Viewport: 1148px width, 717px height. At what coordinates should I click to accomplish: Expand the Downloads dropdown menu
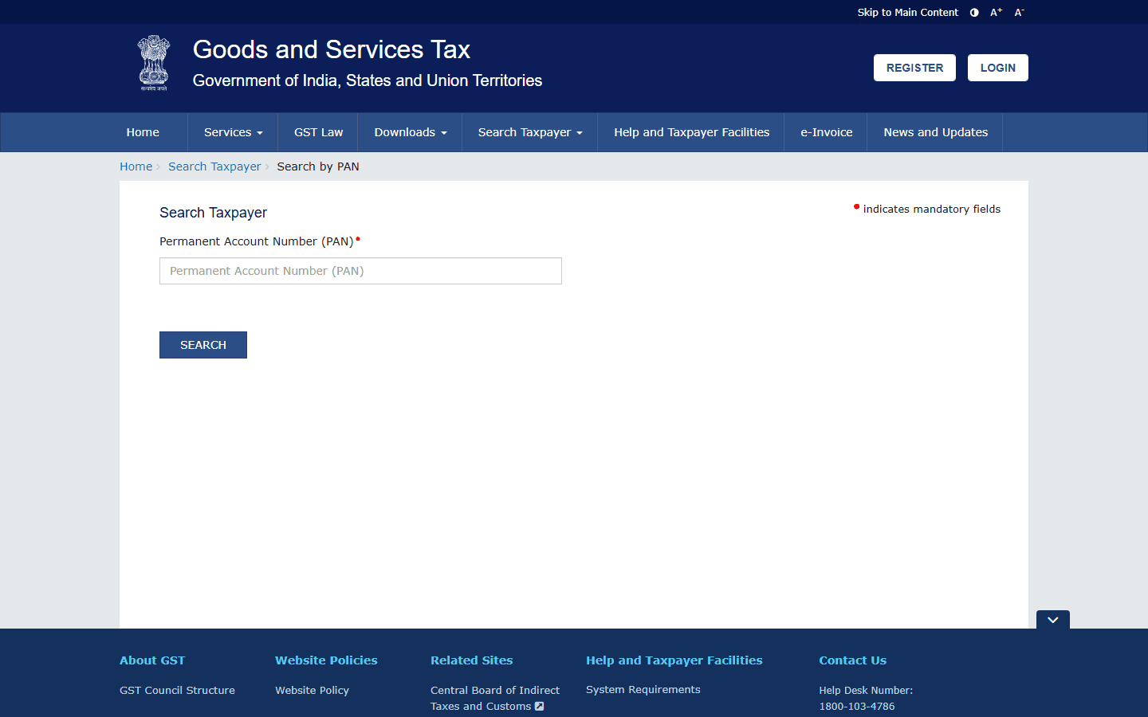click(x=411, y=132)
